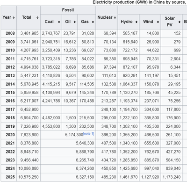Screen dimensions: 187x182
Task: Click solar PV value 152
Action: click(177, 33)
